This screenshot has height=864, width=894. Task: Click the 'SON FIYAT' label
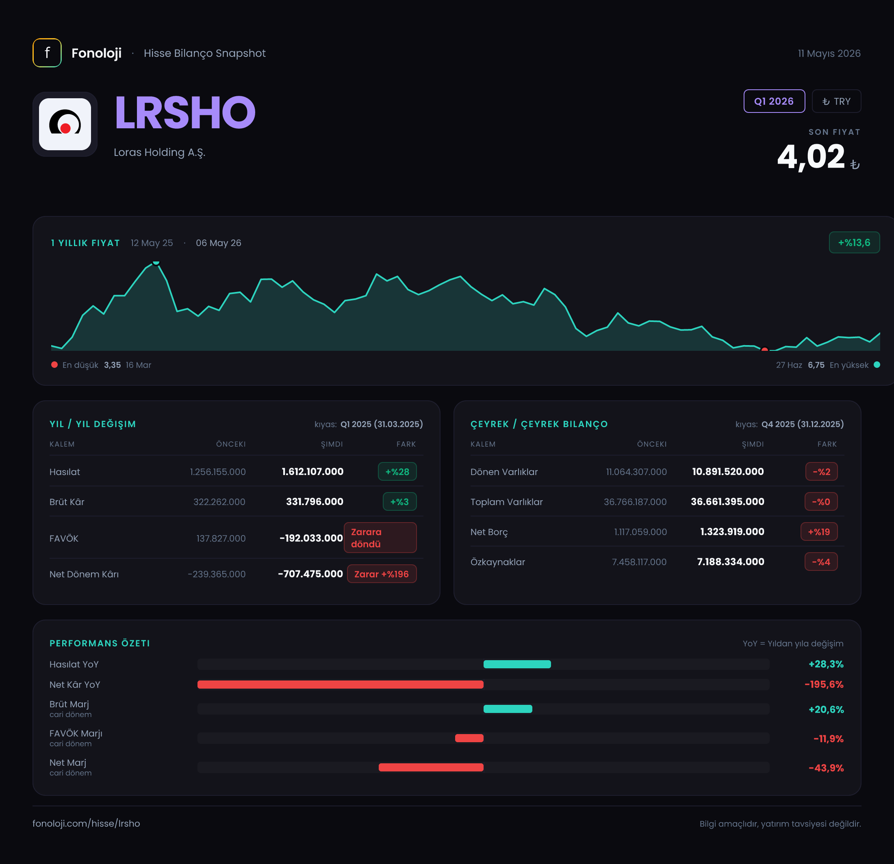(834, 132)
